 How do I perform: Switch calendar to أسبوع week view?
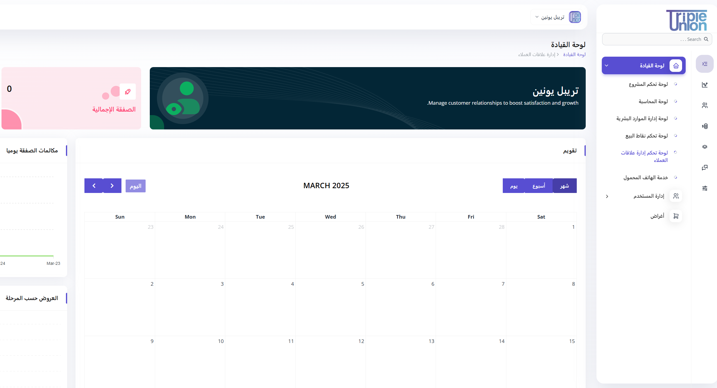539,186
